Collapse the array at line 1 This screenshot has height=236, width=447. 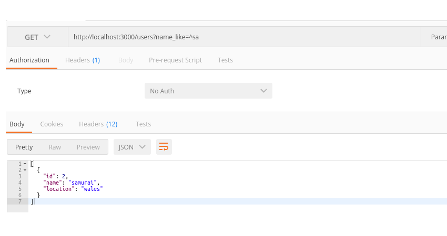[x=25, y=164]
